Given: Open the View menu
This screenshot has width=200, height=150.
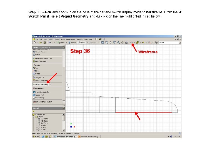Looking at the screenshot, I should point(45,39).
